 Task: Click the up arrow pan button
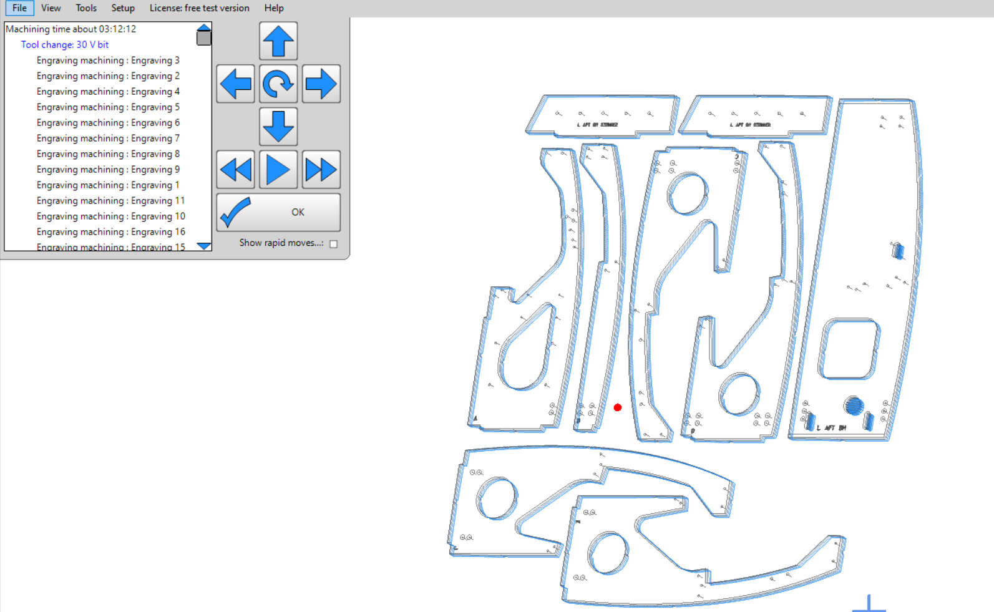[278, 41]
